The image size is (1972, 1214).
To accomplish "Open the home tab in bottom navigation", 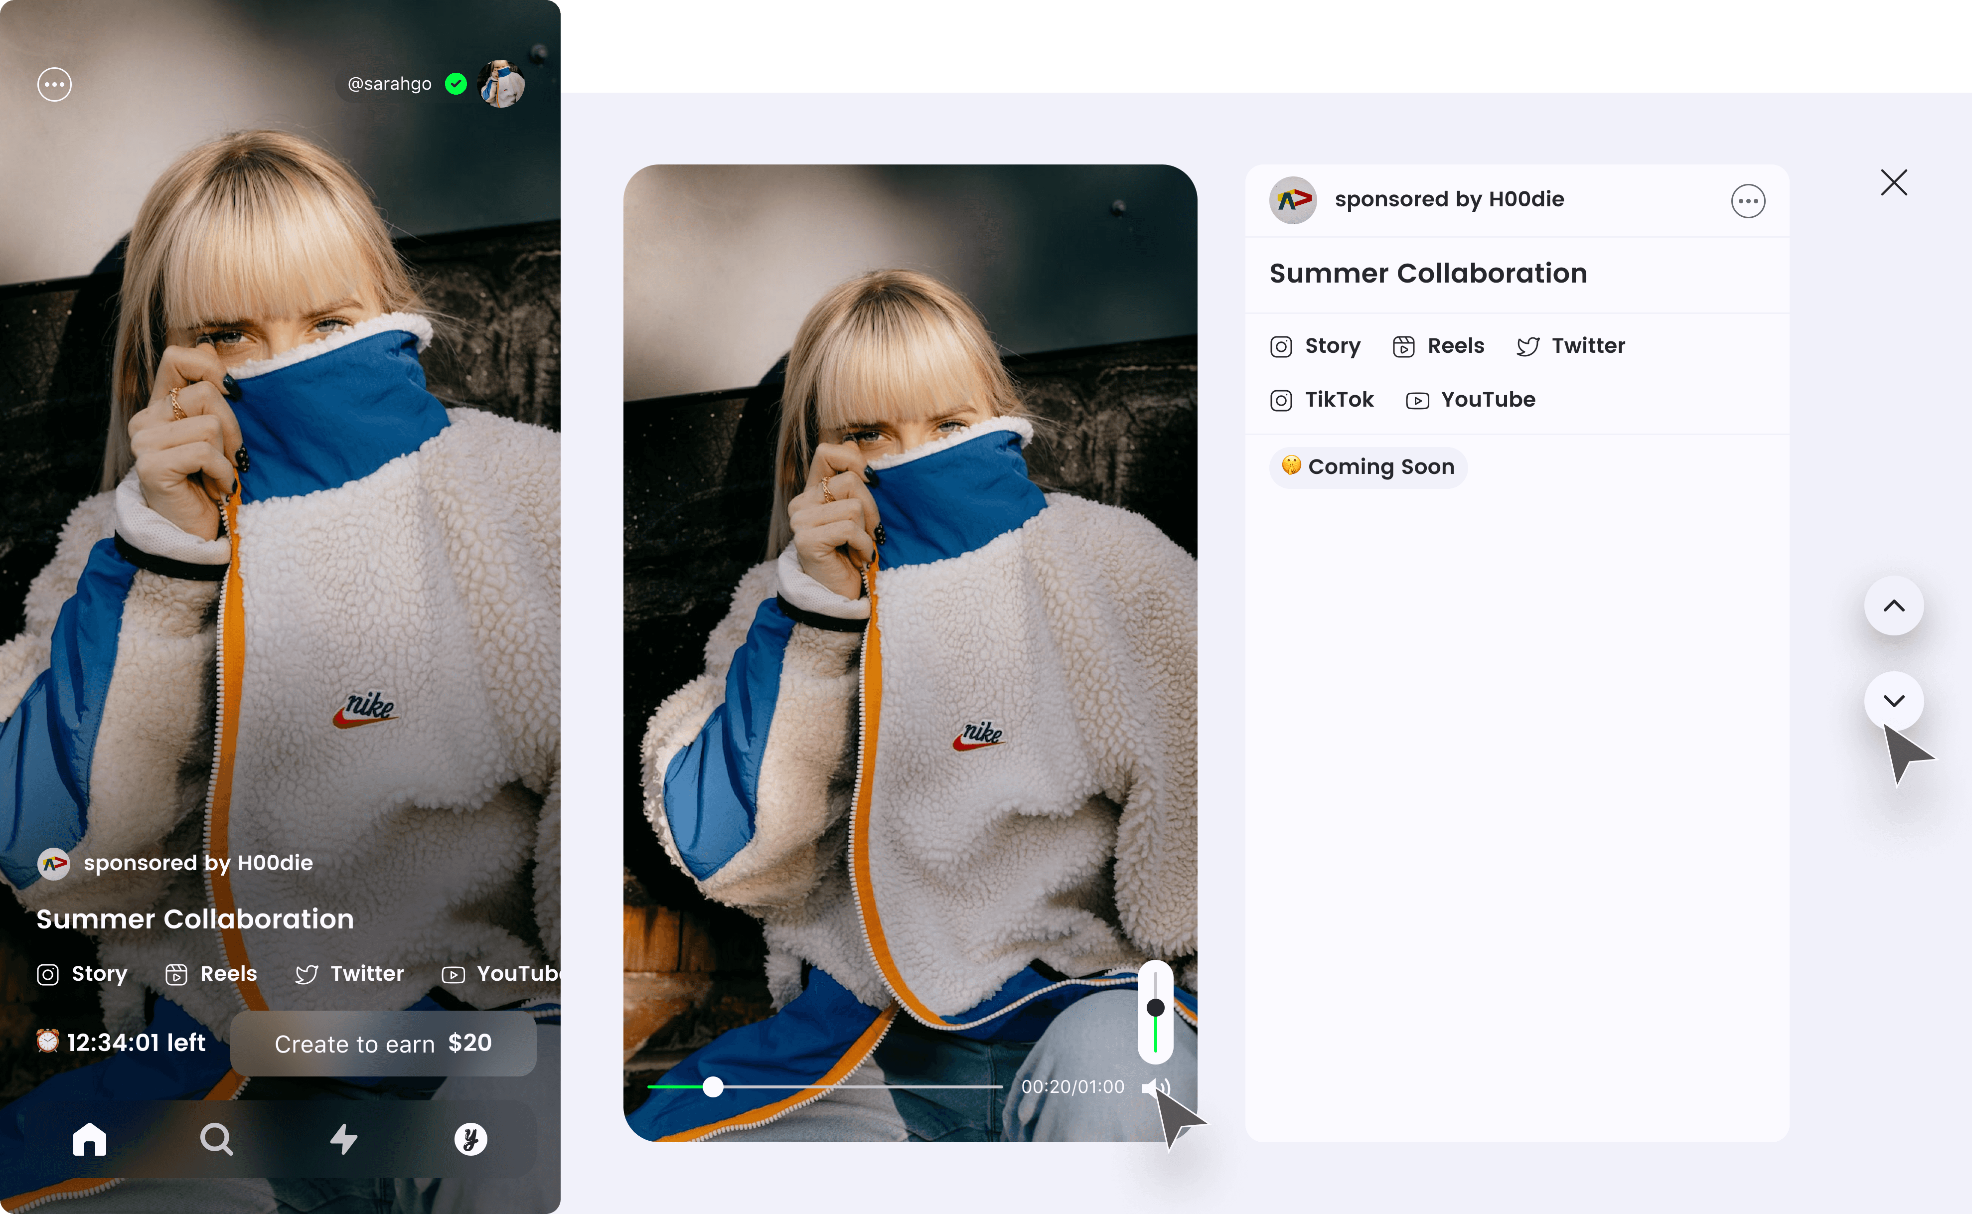I will pyautogui.click(x=89, y=1139).
